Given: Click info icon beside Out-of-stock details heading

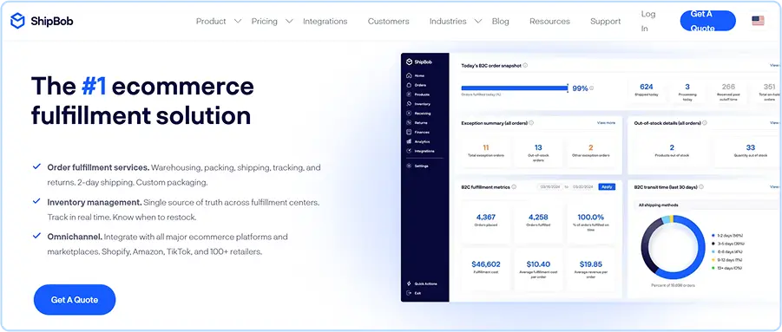Looking at the screenshot, I should tap(704, 123).
